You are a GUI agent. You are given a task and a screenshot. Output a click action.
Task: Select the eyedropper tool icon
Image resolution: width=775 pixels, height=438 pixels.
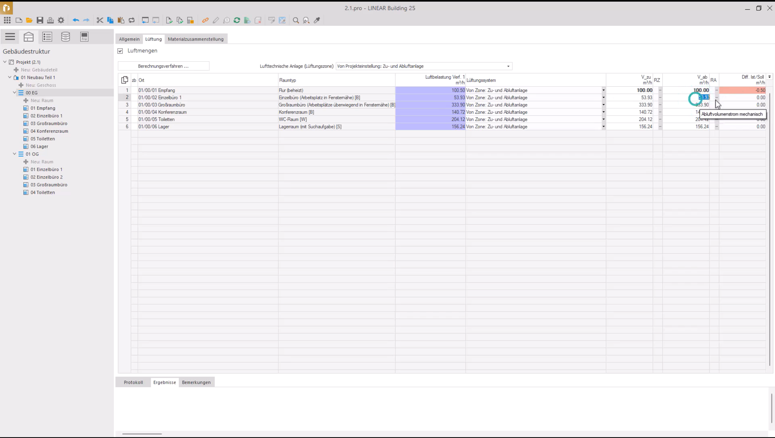[317, 20]
